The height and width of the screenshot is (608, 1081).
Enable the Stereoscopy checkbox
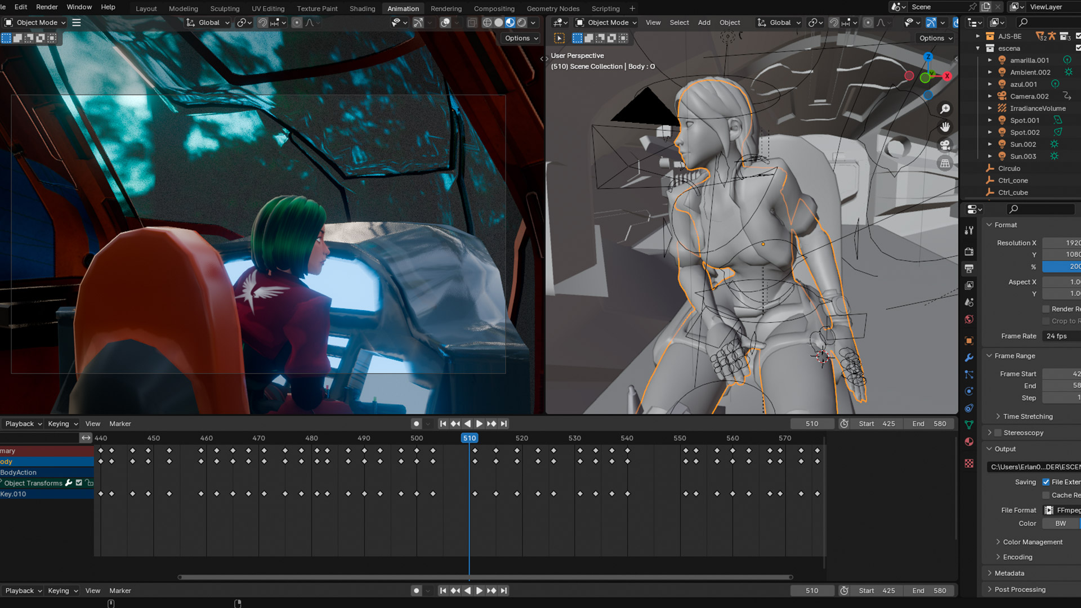pyautogui.click(x=998, y=433)
